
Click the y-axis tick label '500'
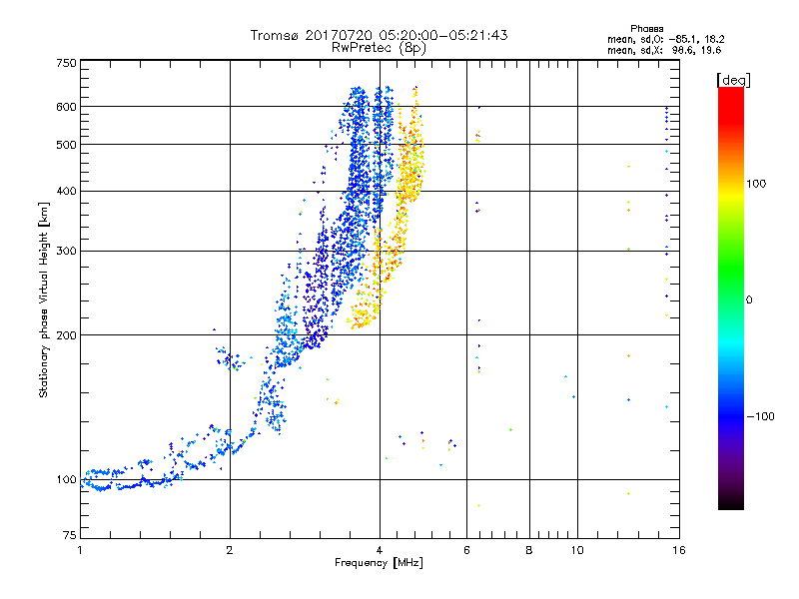click(x=66, y=145)
